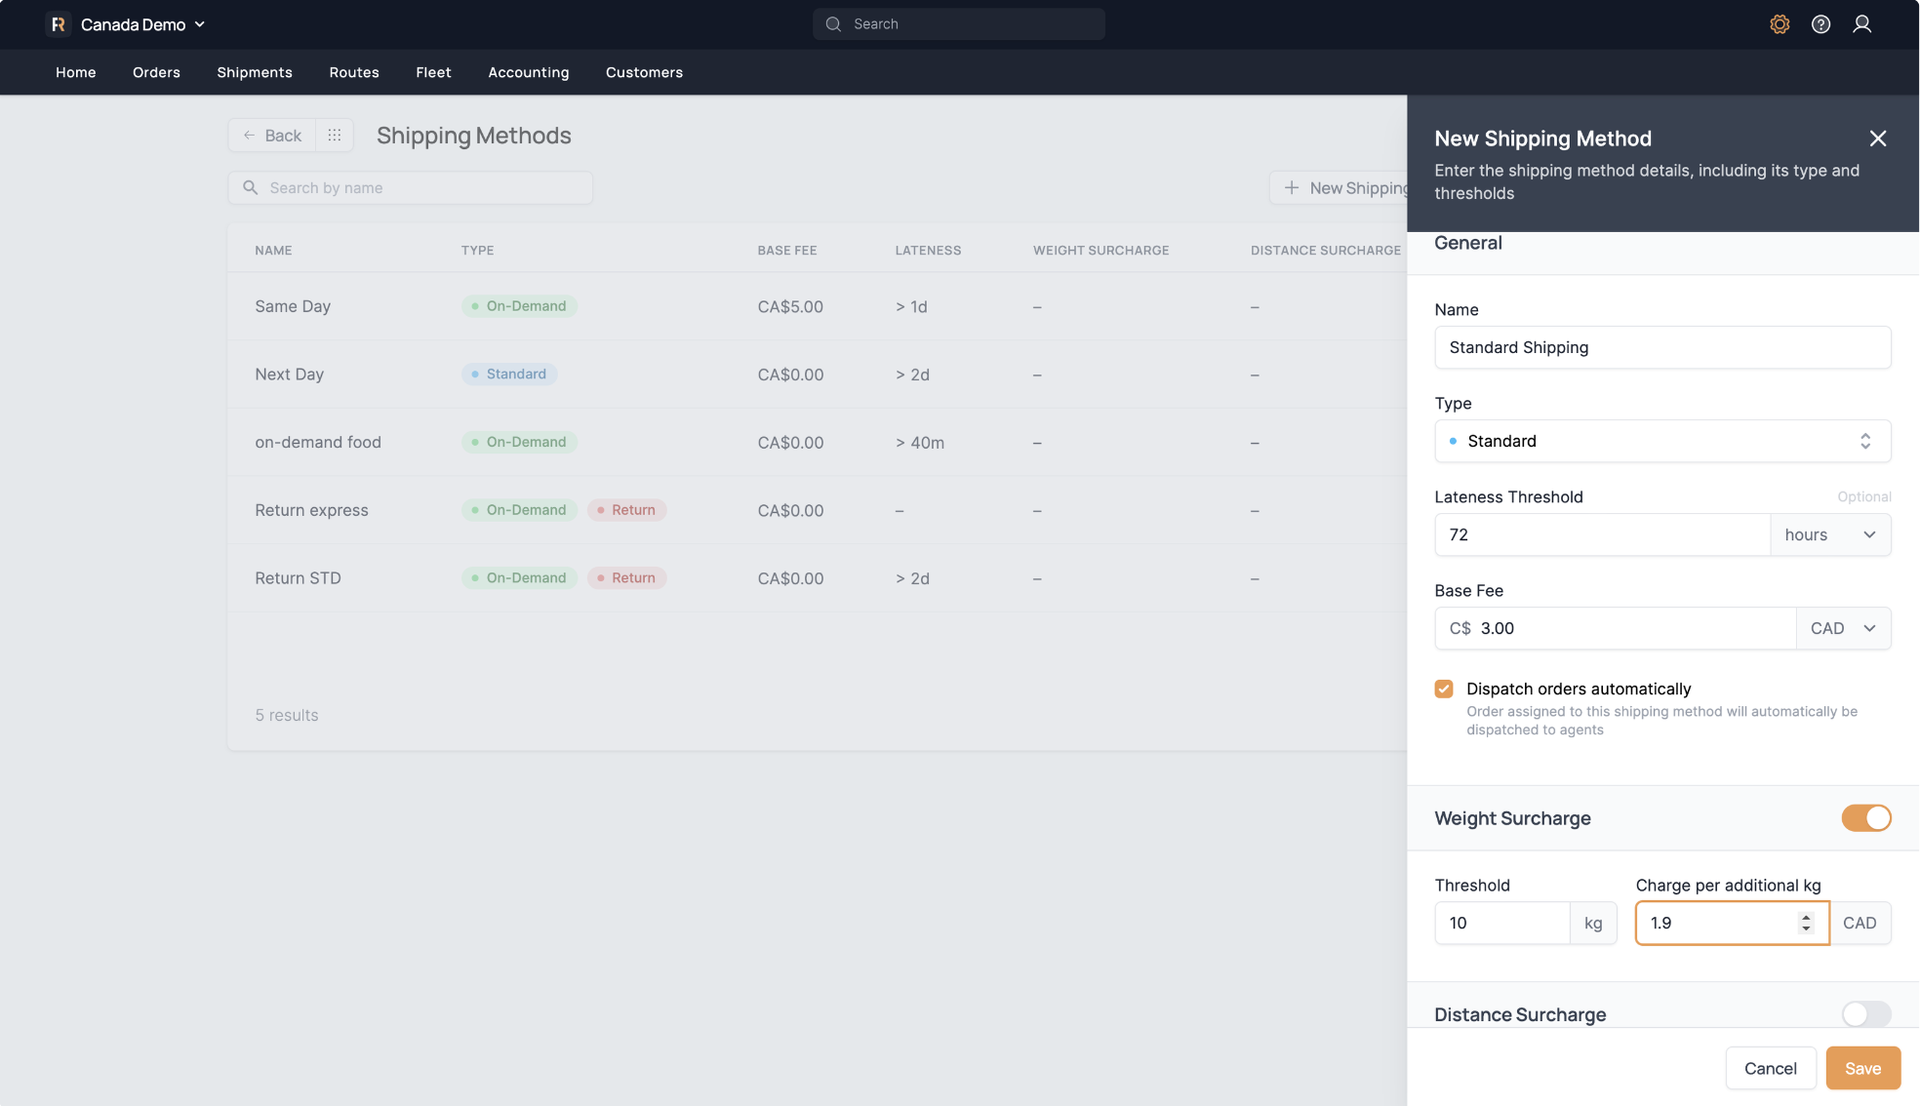Click the settings gear icon

(1780, 23)
